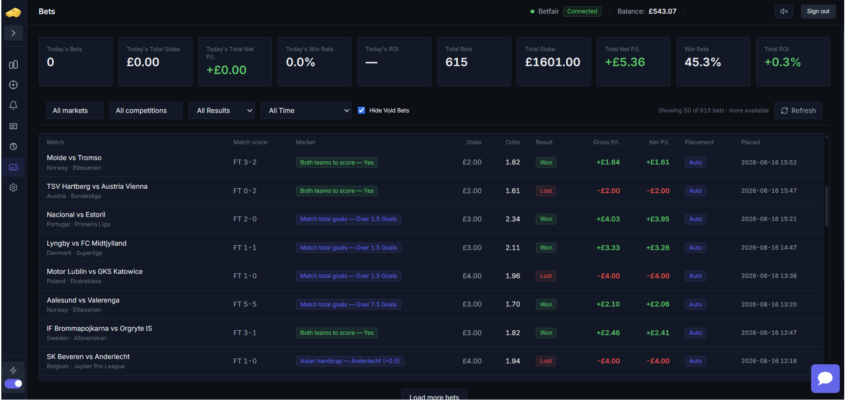Open the All Results dropdown
The height and width of the screenshot is (400, 846).
[x=222, y=111]
